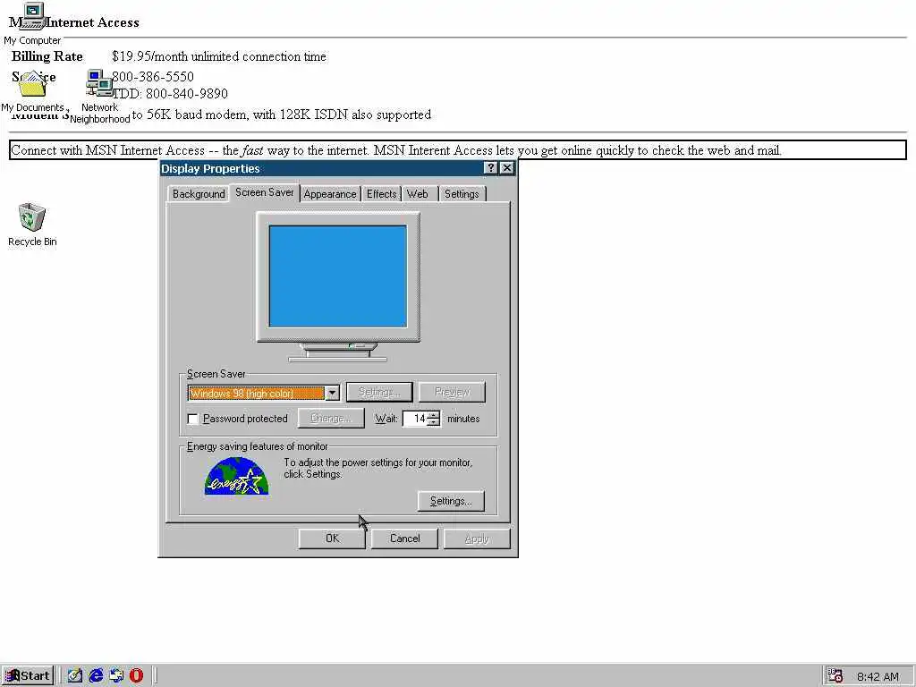Click the help question mark title button

491,168
